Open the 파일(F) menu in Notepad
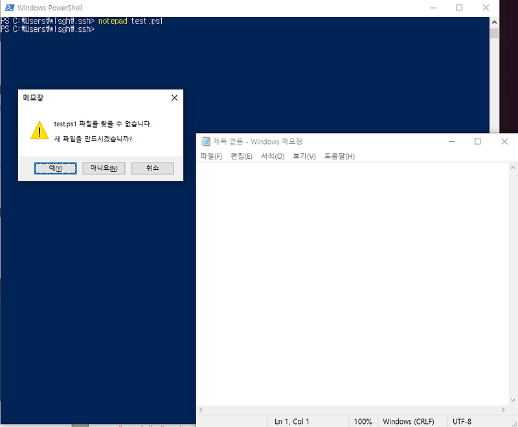Viewport: 518px width, 427px height. (x=210, y=156)
